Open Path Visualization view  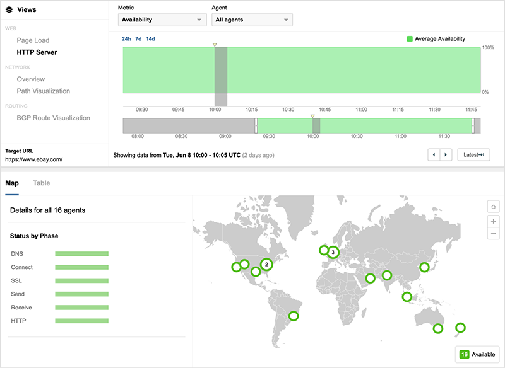point(43,91)
